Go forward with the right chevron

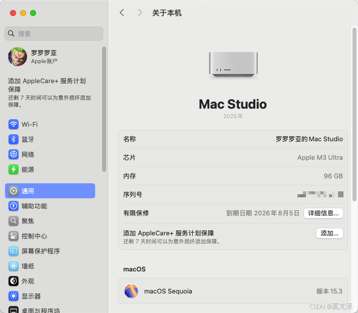pyautogui.click(x=140, y=13)
